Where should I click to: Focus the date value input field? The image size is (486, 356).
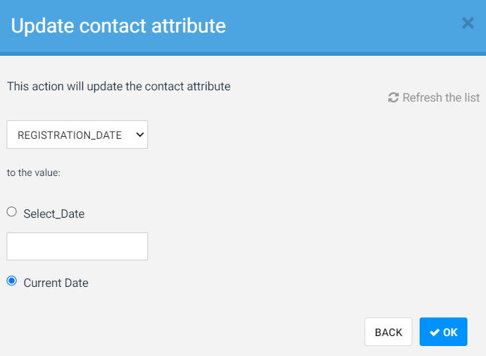[77, 246]
